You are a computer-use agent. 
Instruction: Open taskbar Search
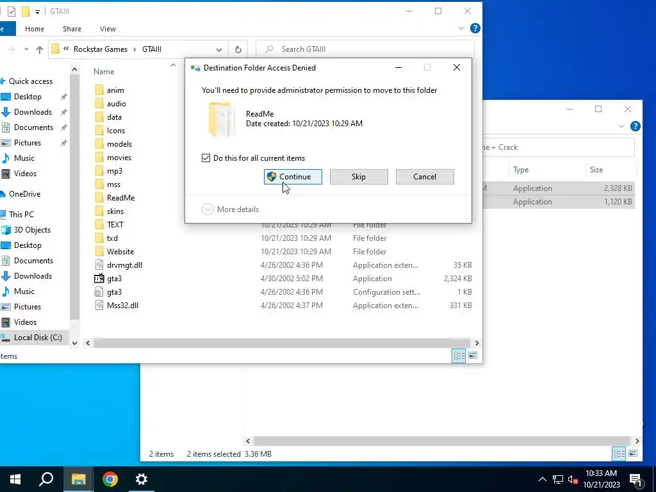46,479
